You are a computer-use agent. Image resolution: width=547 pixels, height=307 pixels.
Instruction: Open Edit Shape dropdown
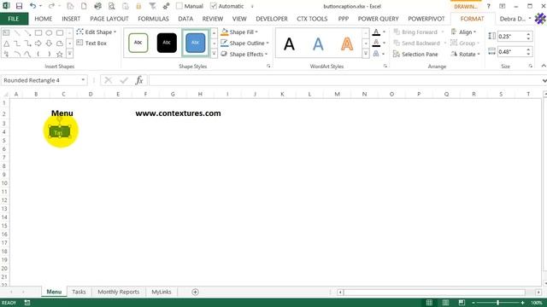pyautogui.click(x=97, y=32)
